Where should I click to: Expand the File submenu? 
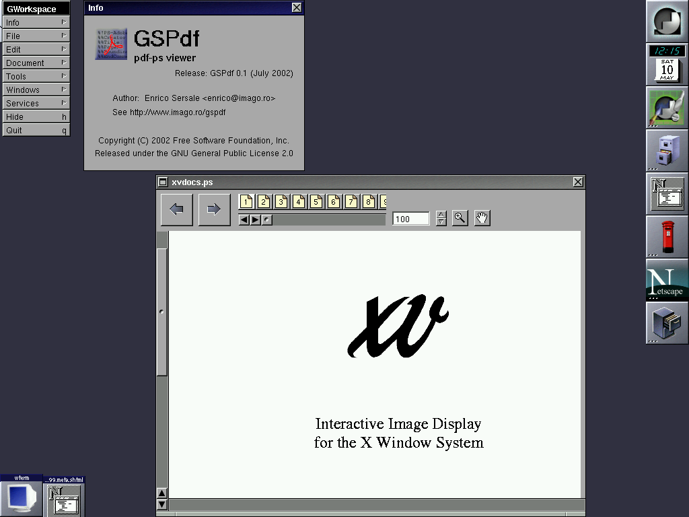[x=36, y=36]
